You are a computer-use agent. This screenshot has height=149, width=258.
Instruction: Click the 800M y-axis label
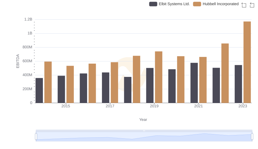[x=27, y=47]
